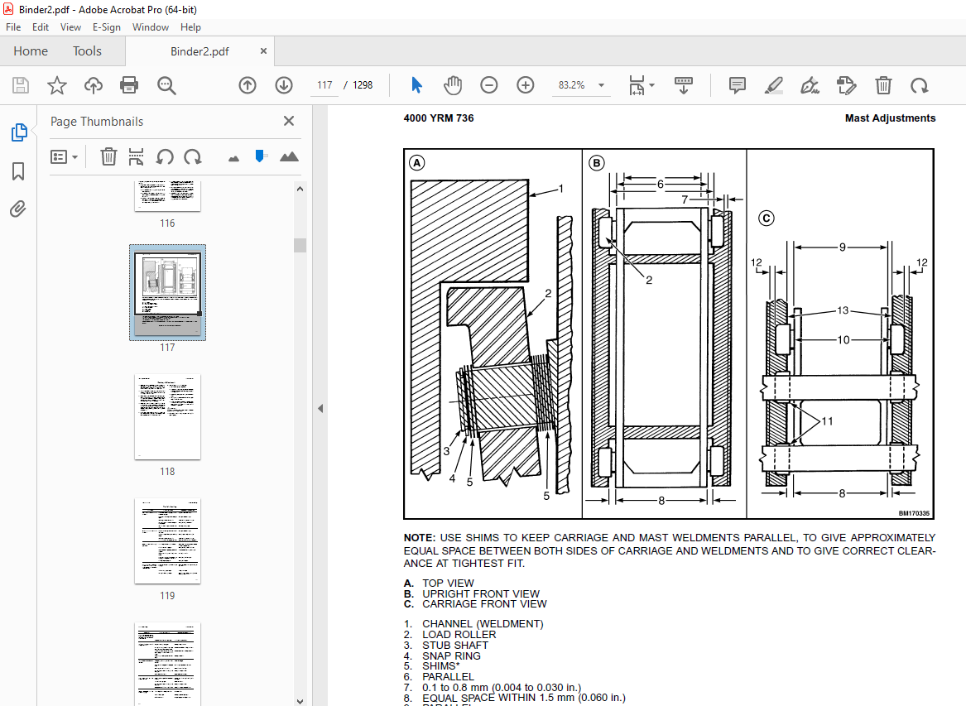Viewport: 966px width, 706px height.
Task: Close the Binder2.pdf tab
Action: (264, 51)
